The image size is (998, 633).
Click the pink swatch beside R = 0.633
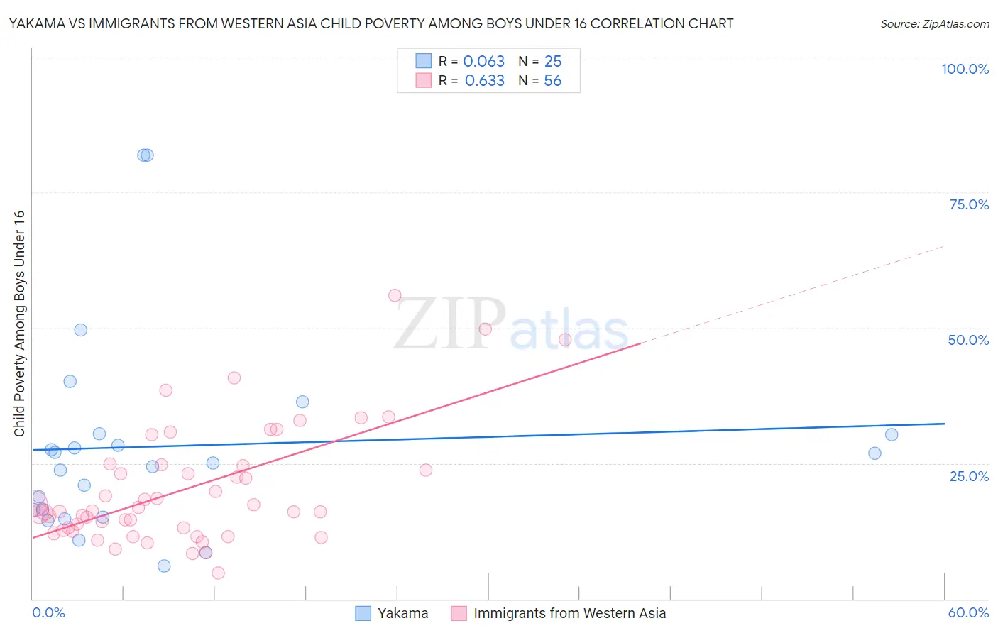click(x=424, y=80)
